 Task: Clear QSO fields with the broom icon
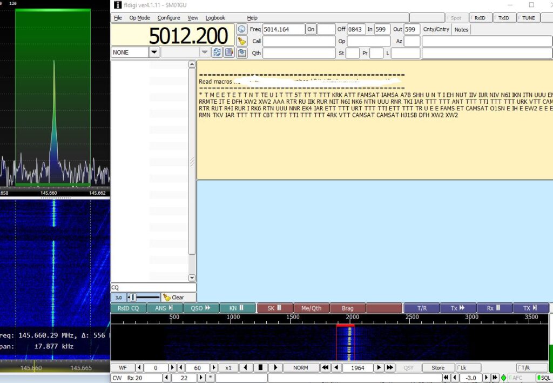(x=241, y=41)
